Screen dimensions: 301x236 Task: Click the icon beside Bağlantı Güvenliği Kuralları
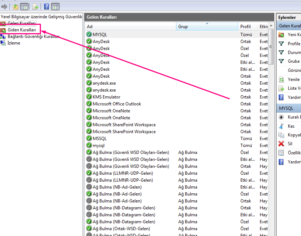[x=3, y=36]
